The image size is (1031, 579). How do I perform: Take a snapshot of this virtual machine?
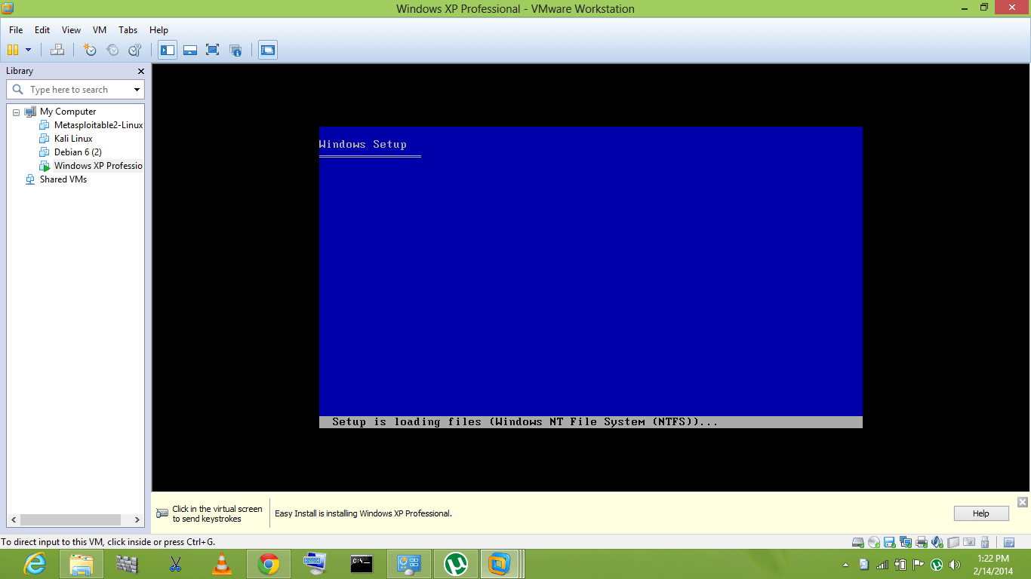[90, 50]
